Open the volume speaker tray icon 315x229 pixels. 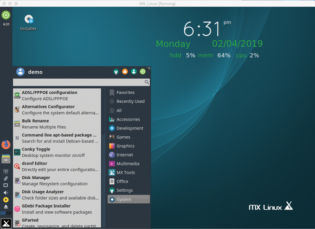pos(6,192)
